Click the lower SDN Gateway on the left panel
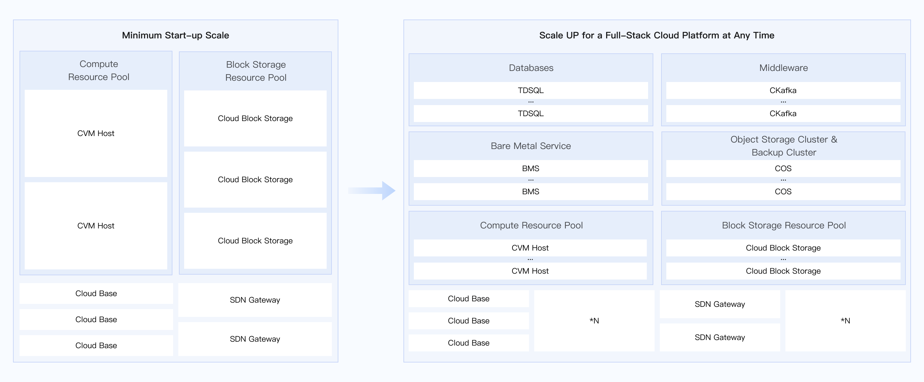Viewport: 924px width, 382px height. (x=255, y=339)
